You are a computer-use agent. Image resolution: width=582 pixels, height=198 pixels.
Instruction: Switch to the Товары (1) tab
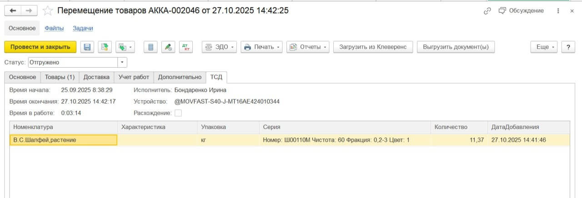coord(60,77)
